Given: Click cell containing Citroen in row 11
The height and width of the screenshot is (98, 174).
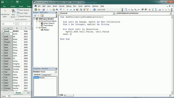Looking at the screenshot, I should point(8,58).
